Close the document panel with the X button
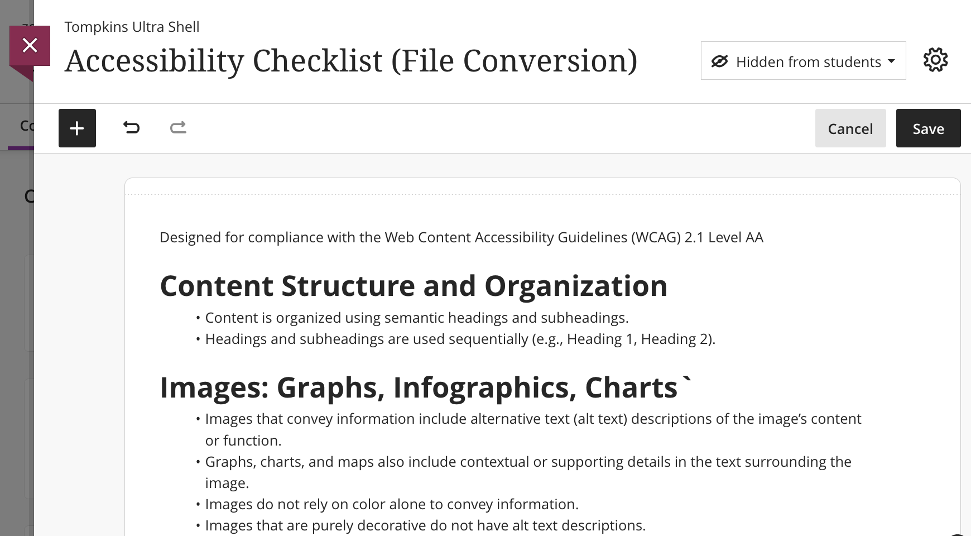Viewport: 971px width, 536px height. [30, 45]
